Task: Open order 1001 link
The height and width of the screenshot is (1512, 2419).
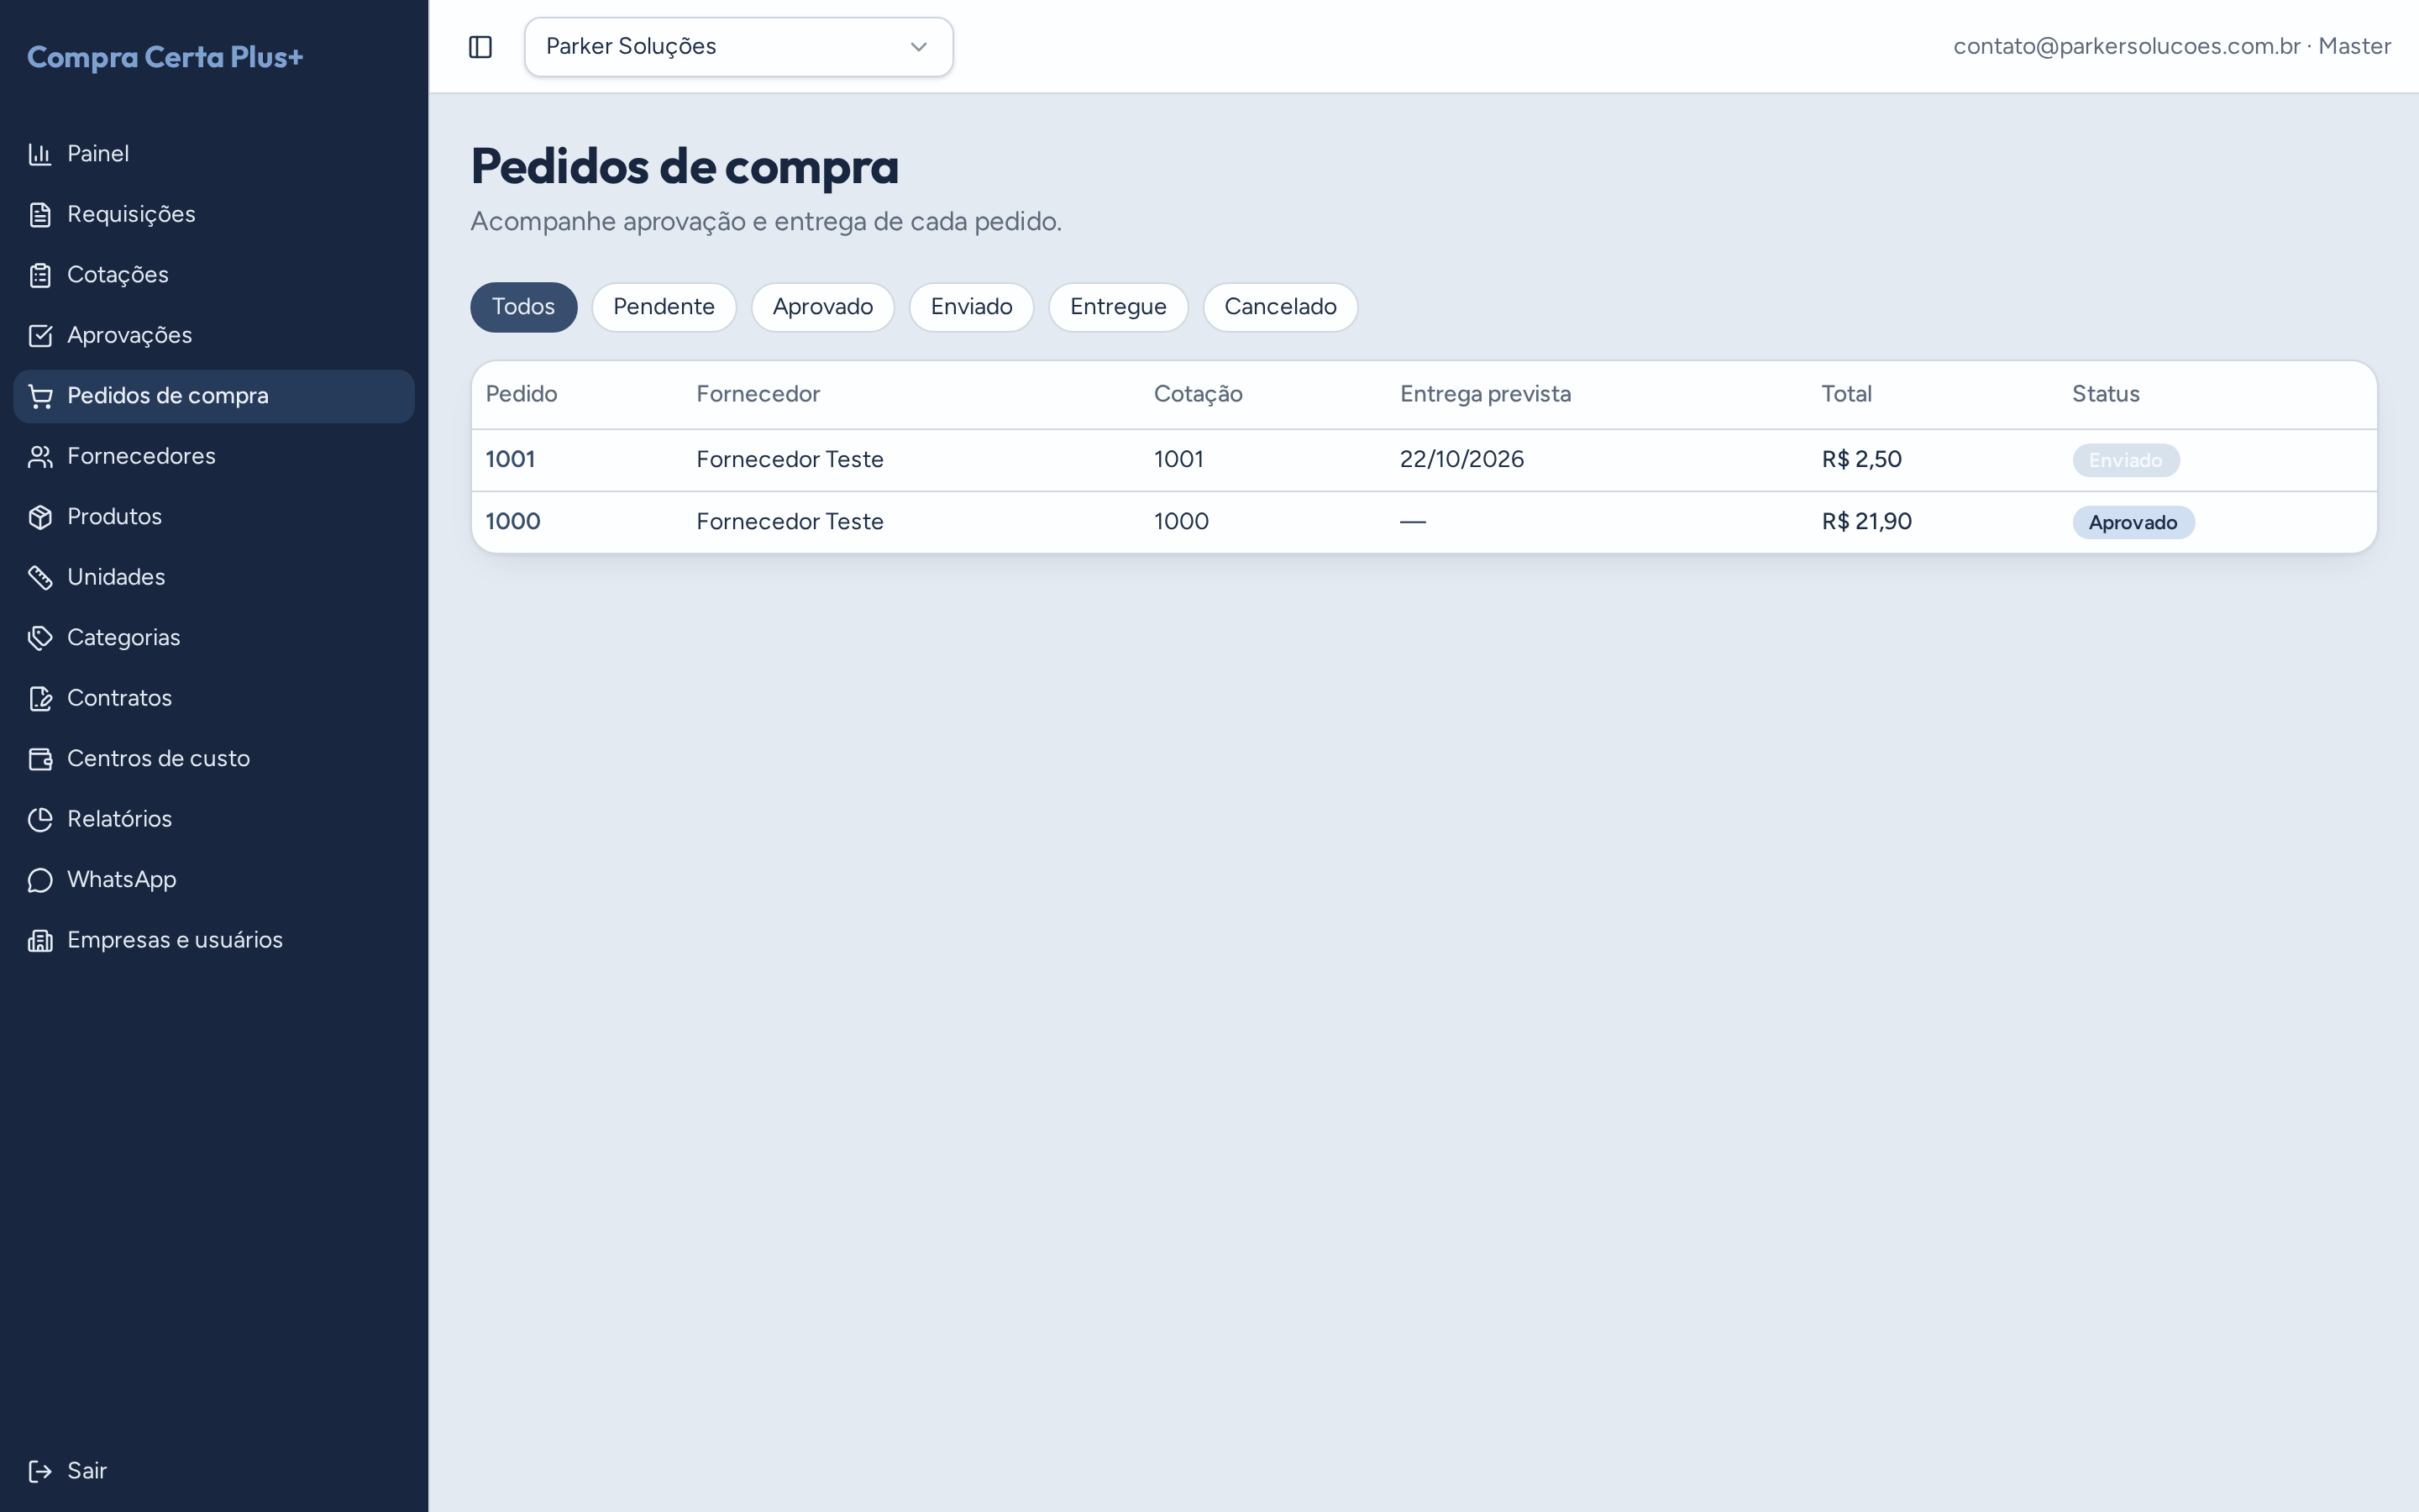Action: [x=511, y=460]
